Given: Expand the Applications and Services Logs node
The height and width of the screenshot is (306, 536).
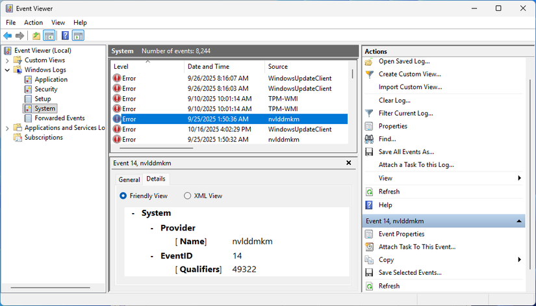Looking at the screenshot, I should click(x=7, y=128).
